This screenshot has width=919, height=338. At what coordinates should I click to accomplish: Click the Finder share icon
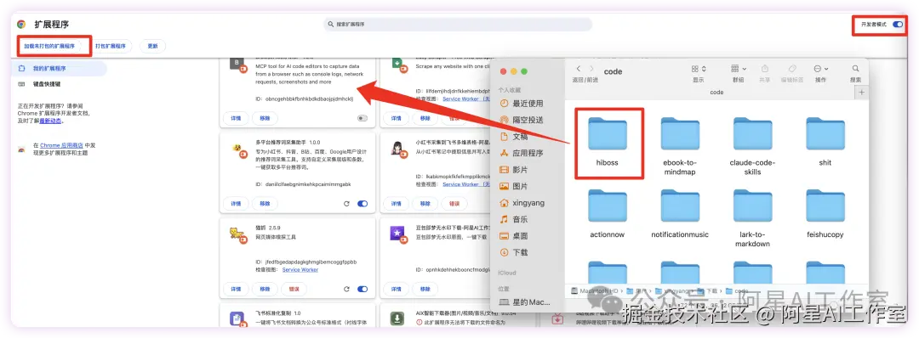pyautogui.click(x=765, y=69)
